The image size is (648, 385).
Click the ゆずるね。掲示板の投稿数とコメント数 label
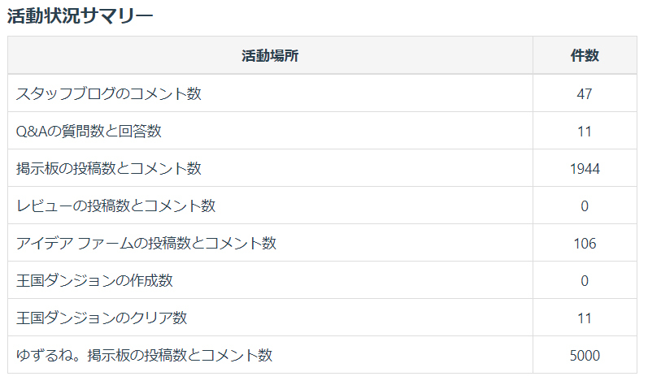point(144,355)
